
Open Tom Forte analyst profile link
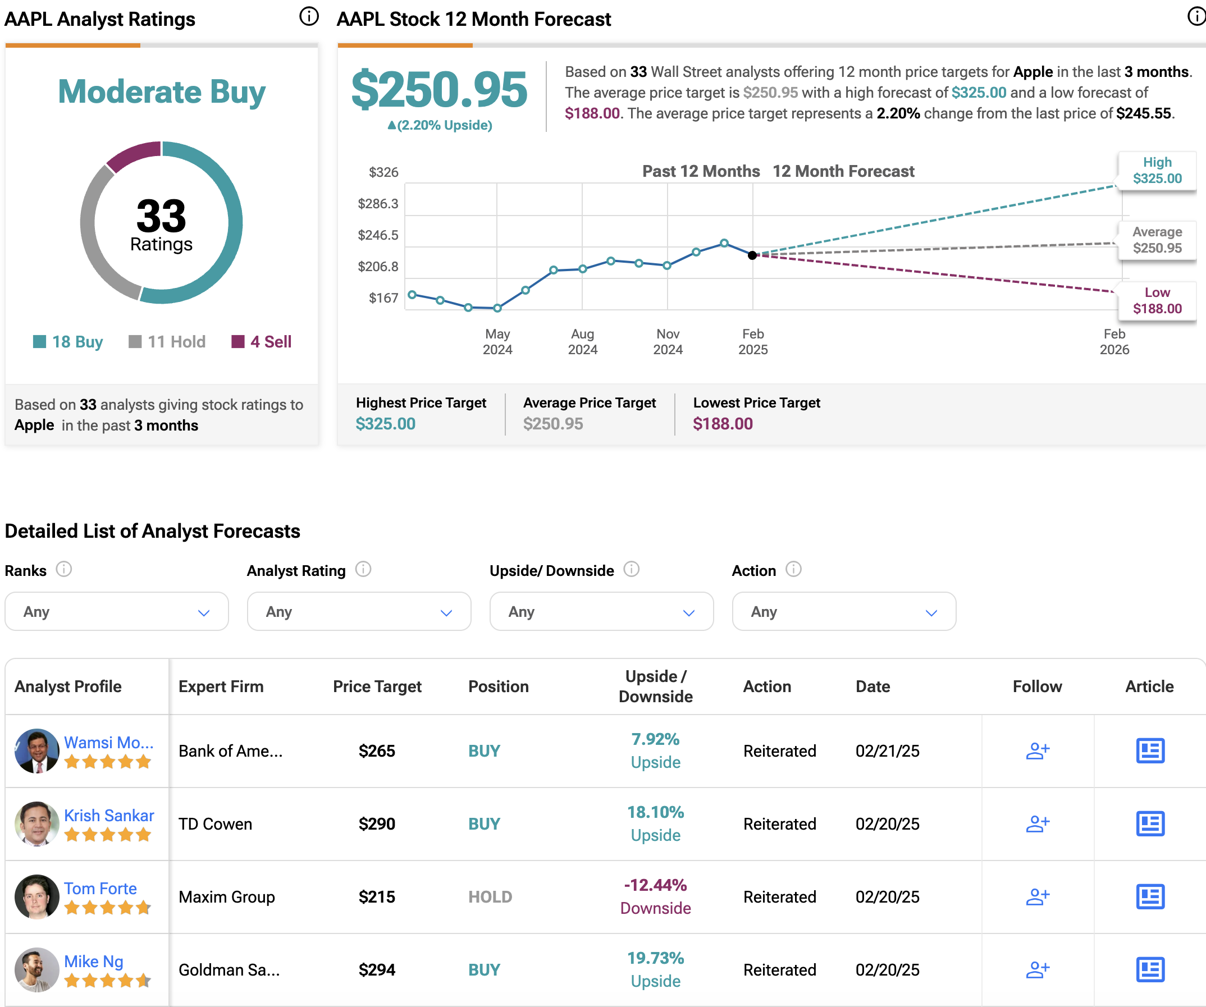tap(100, 888)
